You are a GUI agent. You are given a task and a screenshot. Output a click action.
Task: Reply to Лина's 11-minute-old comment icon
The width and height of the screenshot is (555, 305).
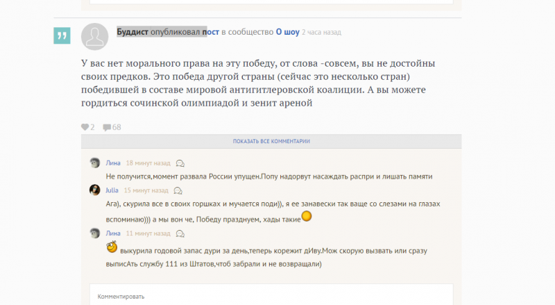[x=180, y=233]
